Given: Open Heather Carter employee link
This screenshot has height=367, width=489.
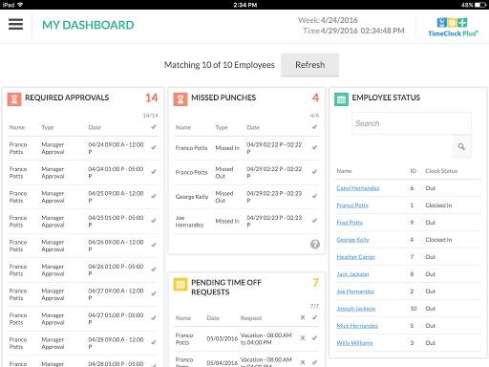Looking at the screenshot, I should coord(355,257).
